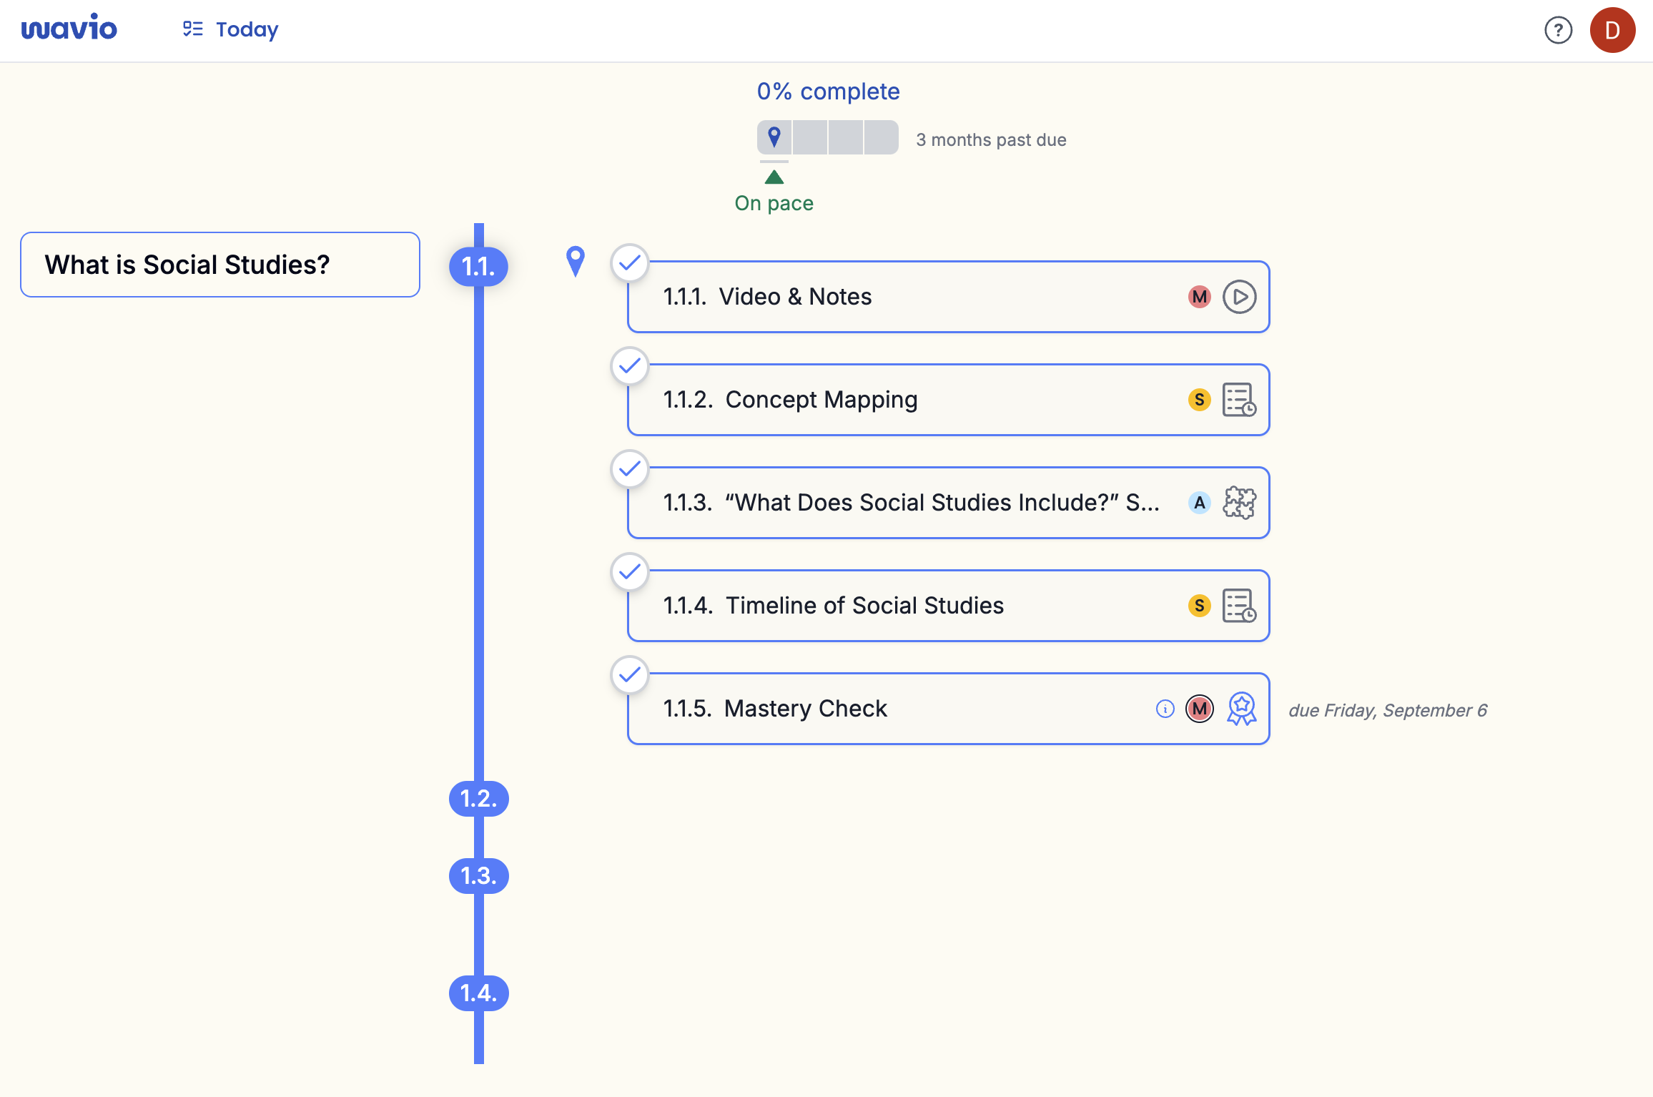Image resolution: width=1653 pixels, height=1097 pixels.
Task: Expand lesson 1.4 on the timeline
Action: (478, 993)
